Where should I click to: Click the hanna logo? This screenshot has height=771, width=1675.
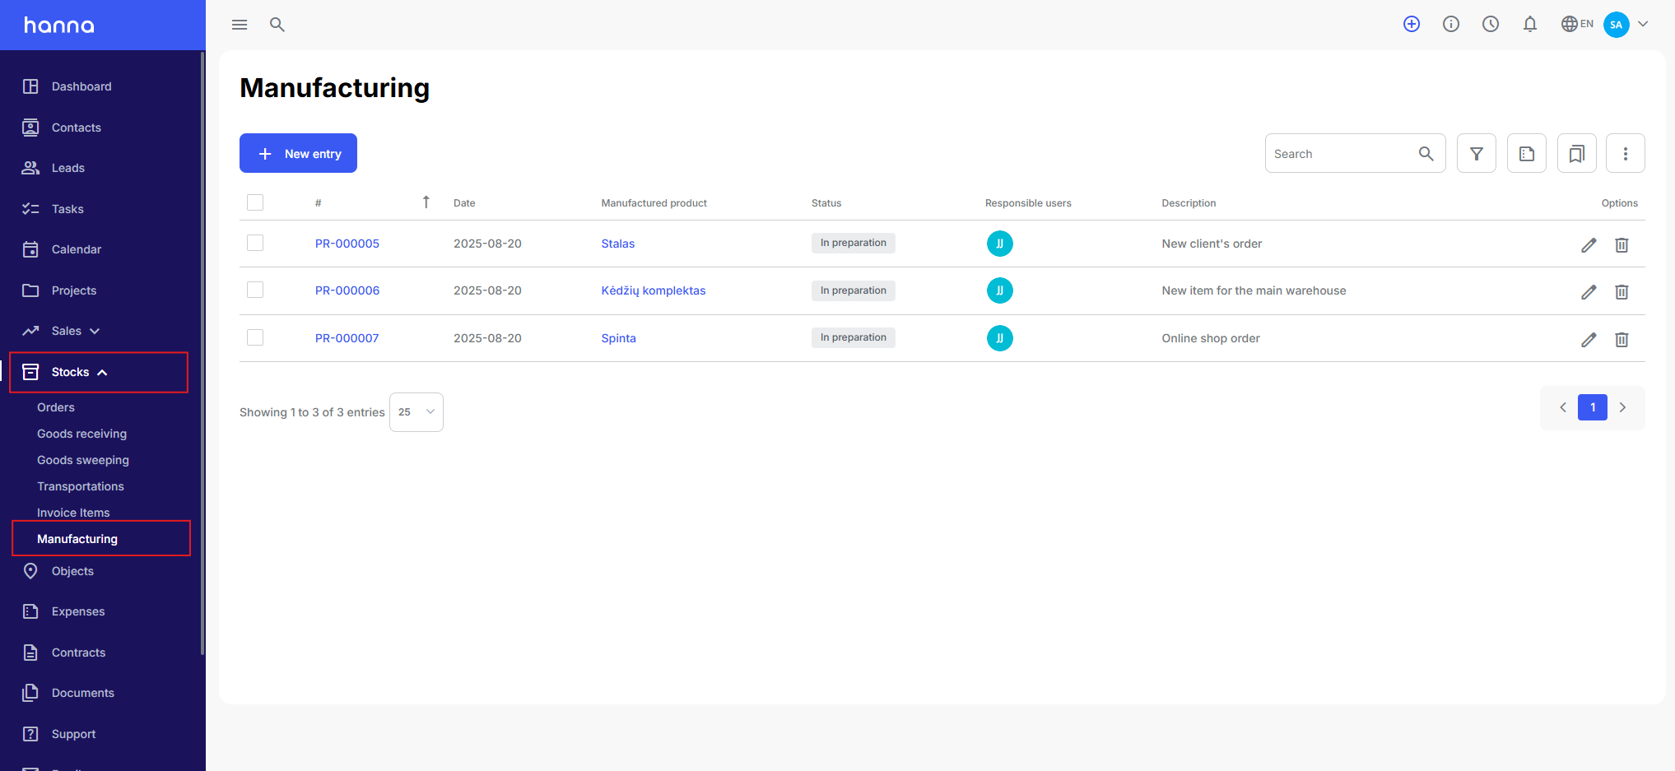(x=59, y=26)
